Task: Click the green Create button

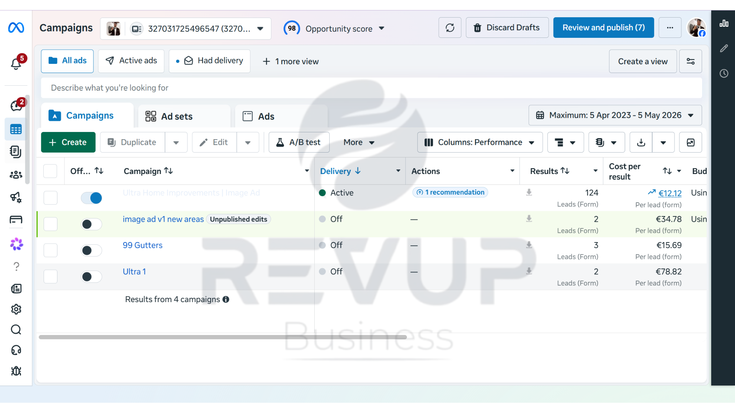Action: (68, 142)
